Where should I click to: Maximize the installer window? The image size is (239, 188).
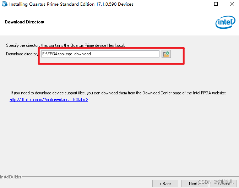(x=216, y=4)
